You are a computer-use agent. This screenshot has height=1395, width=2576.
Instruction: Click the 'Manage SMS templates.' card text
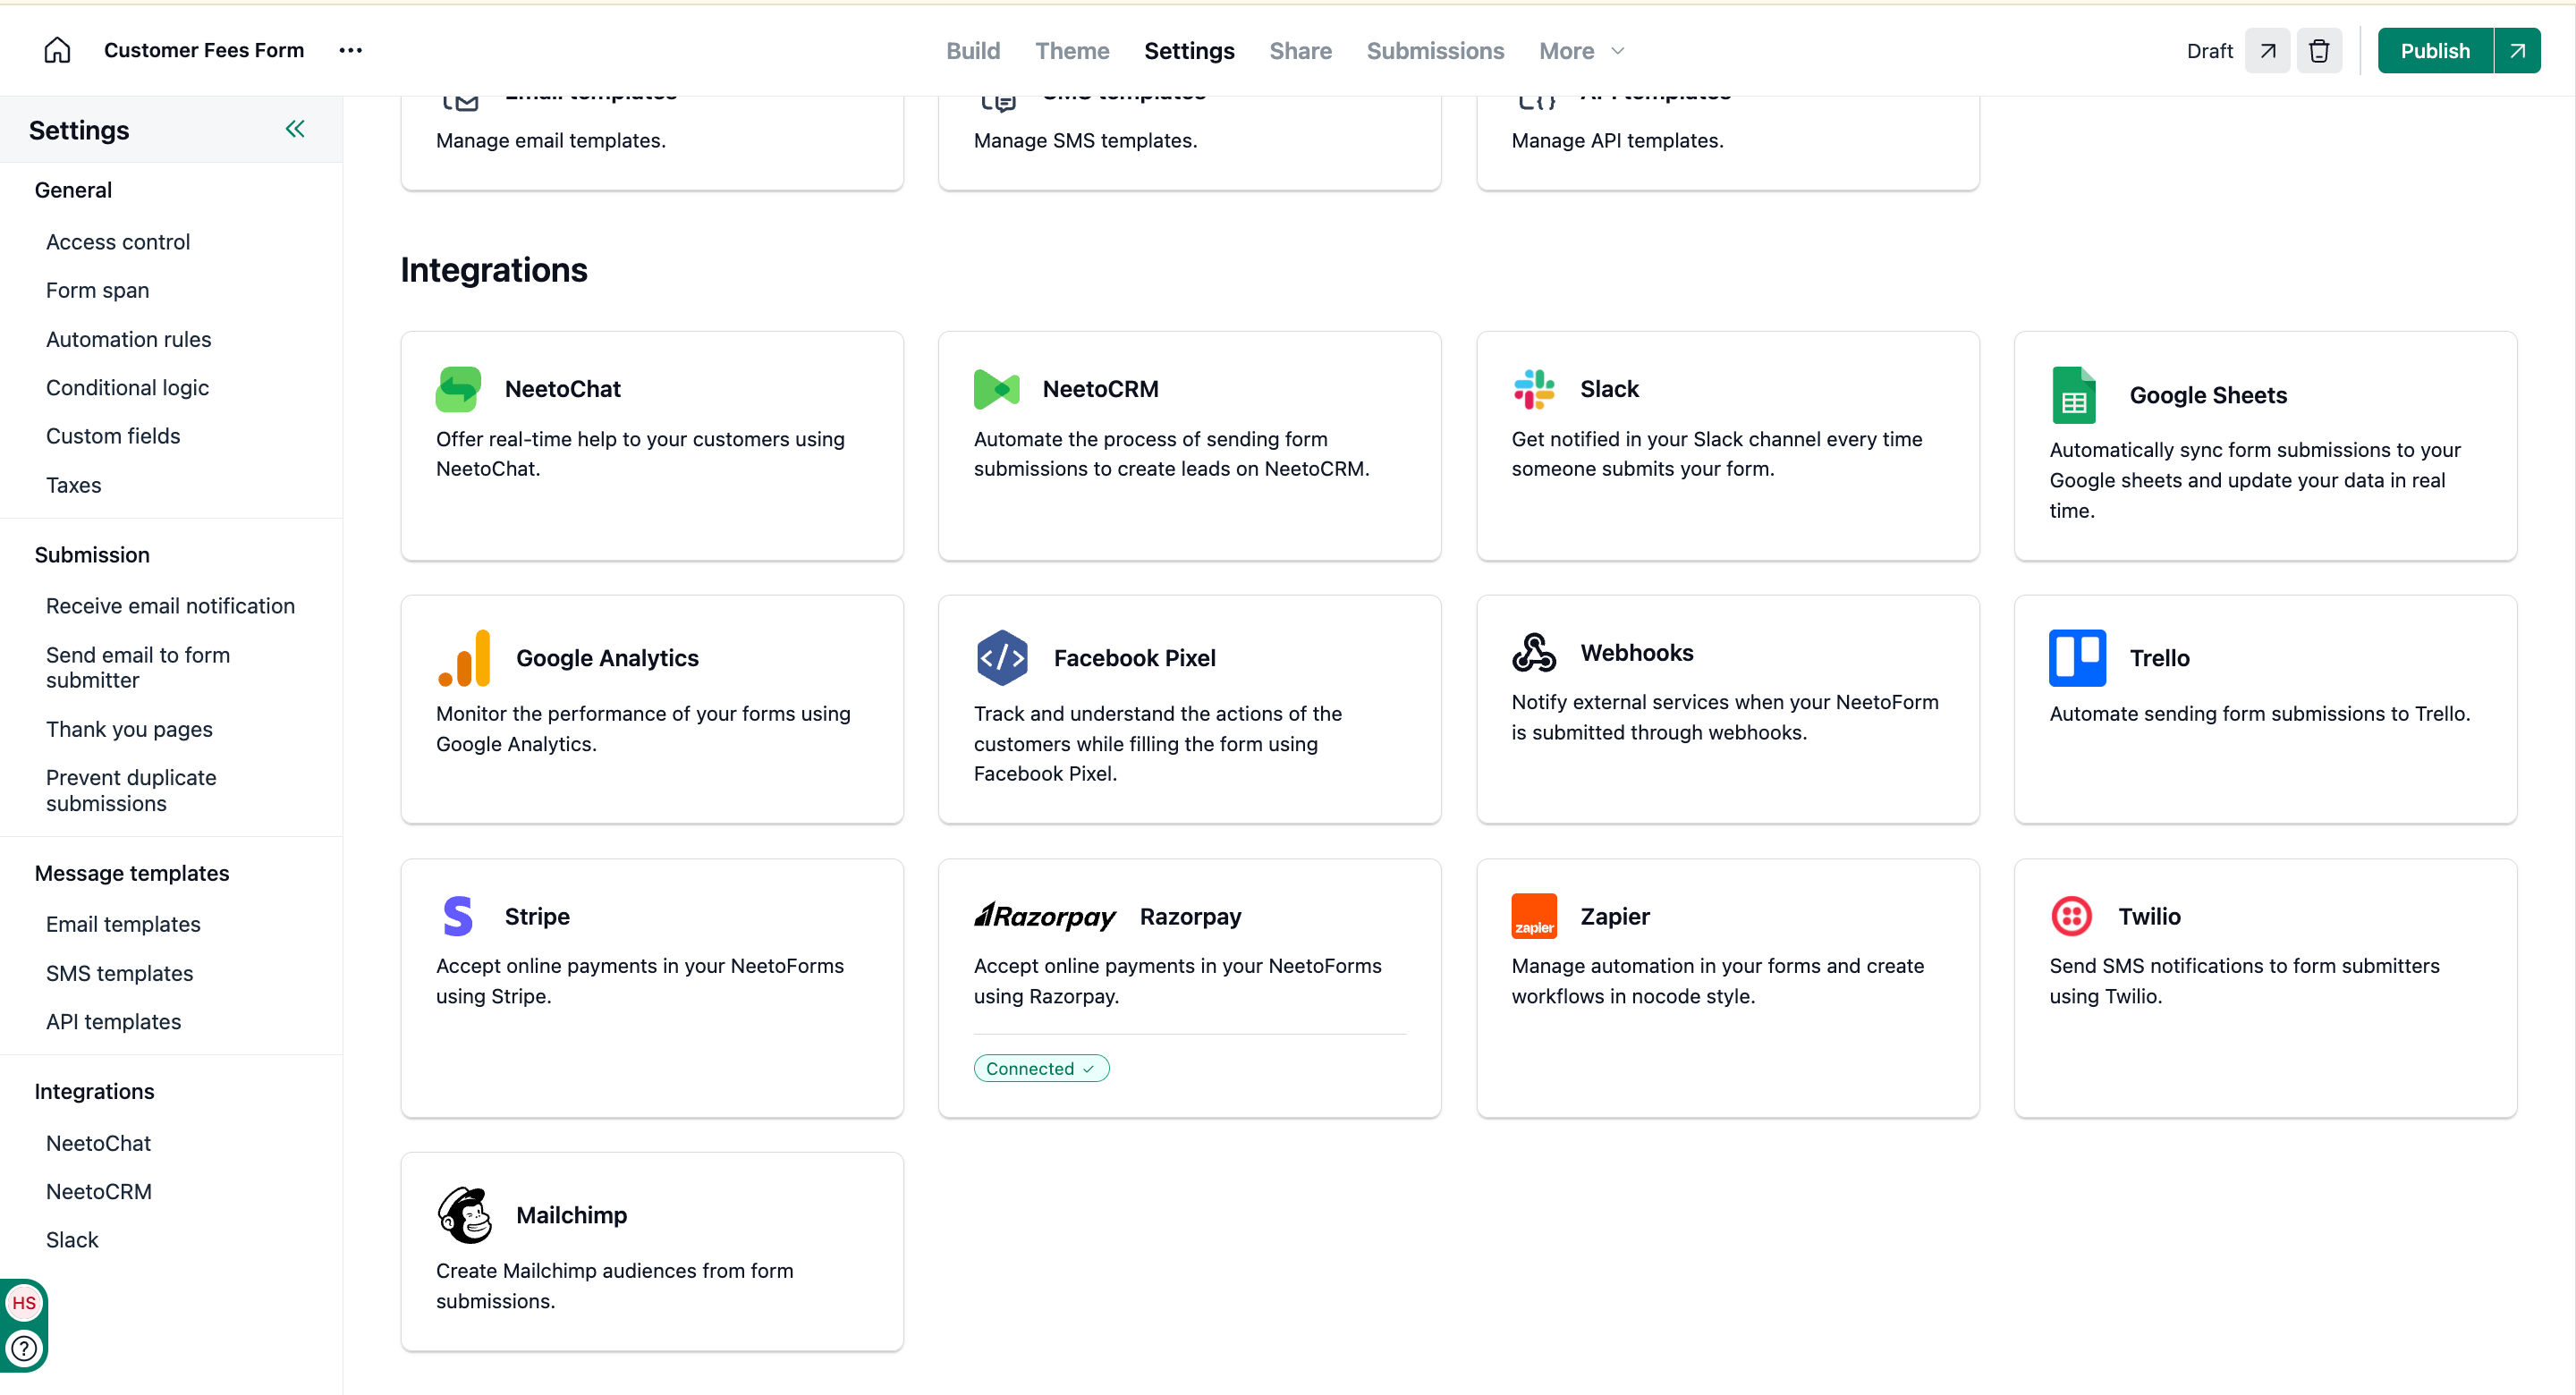point(1085,140)
